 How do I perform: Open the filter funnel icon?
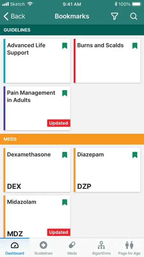click(x=115, y=16)
